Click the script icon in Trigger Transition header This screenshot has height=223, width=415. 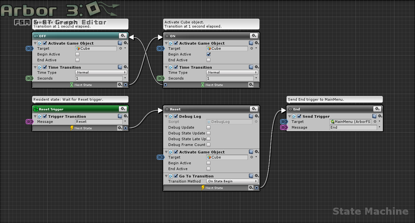point(40,116)
